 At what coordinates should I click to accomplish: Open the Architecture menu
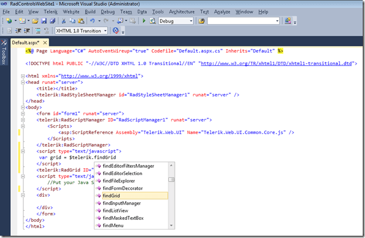[x=182, y=12]
